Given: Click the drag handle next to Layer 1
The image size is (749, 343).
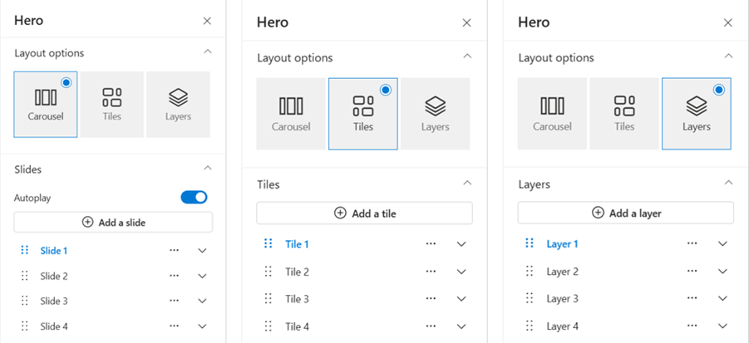Looking at the screenshot, I should coord(530,244).
